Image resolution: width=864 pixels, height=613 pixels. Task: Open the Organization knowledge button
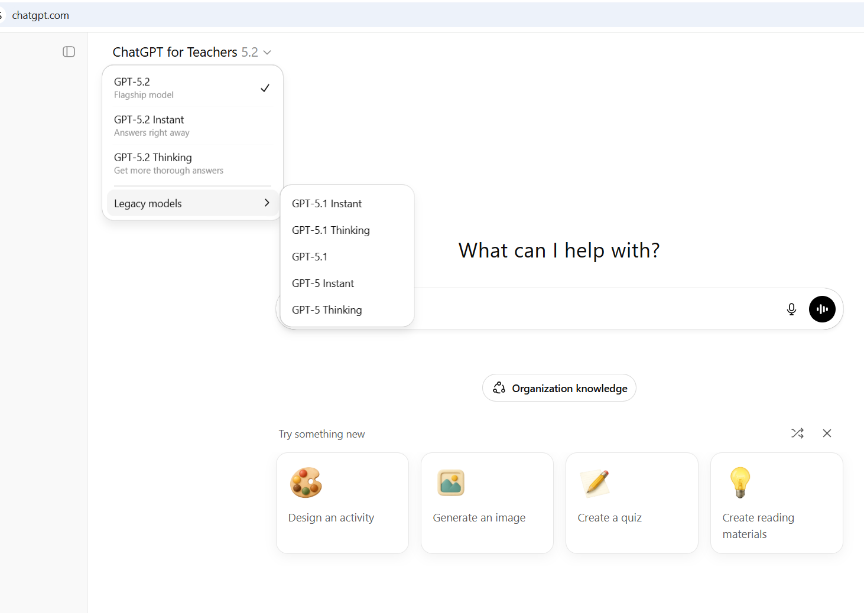point(559,388)
